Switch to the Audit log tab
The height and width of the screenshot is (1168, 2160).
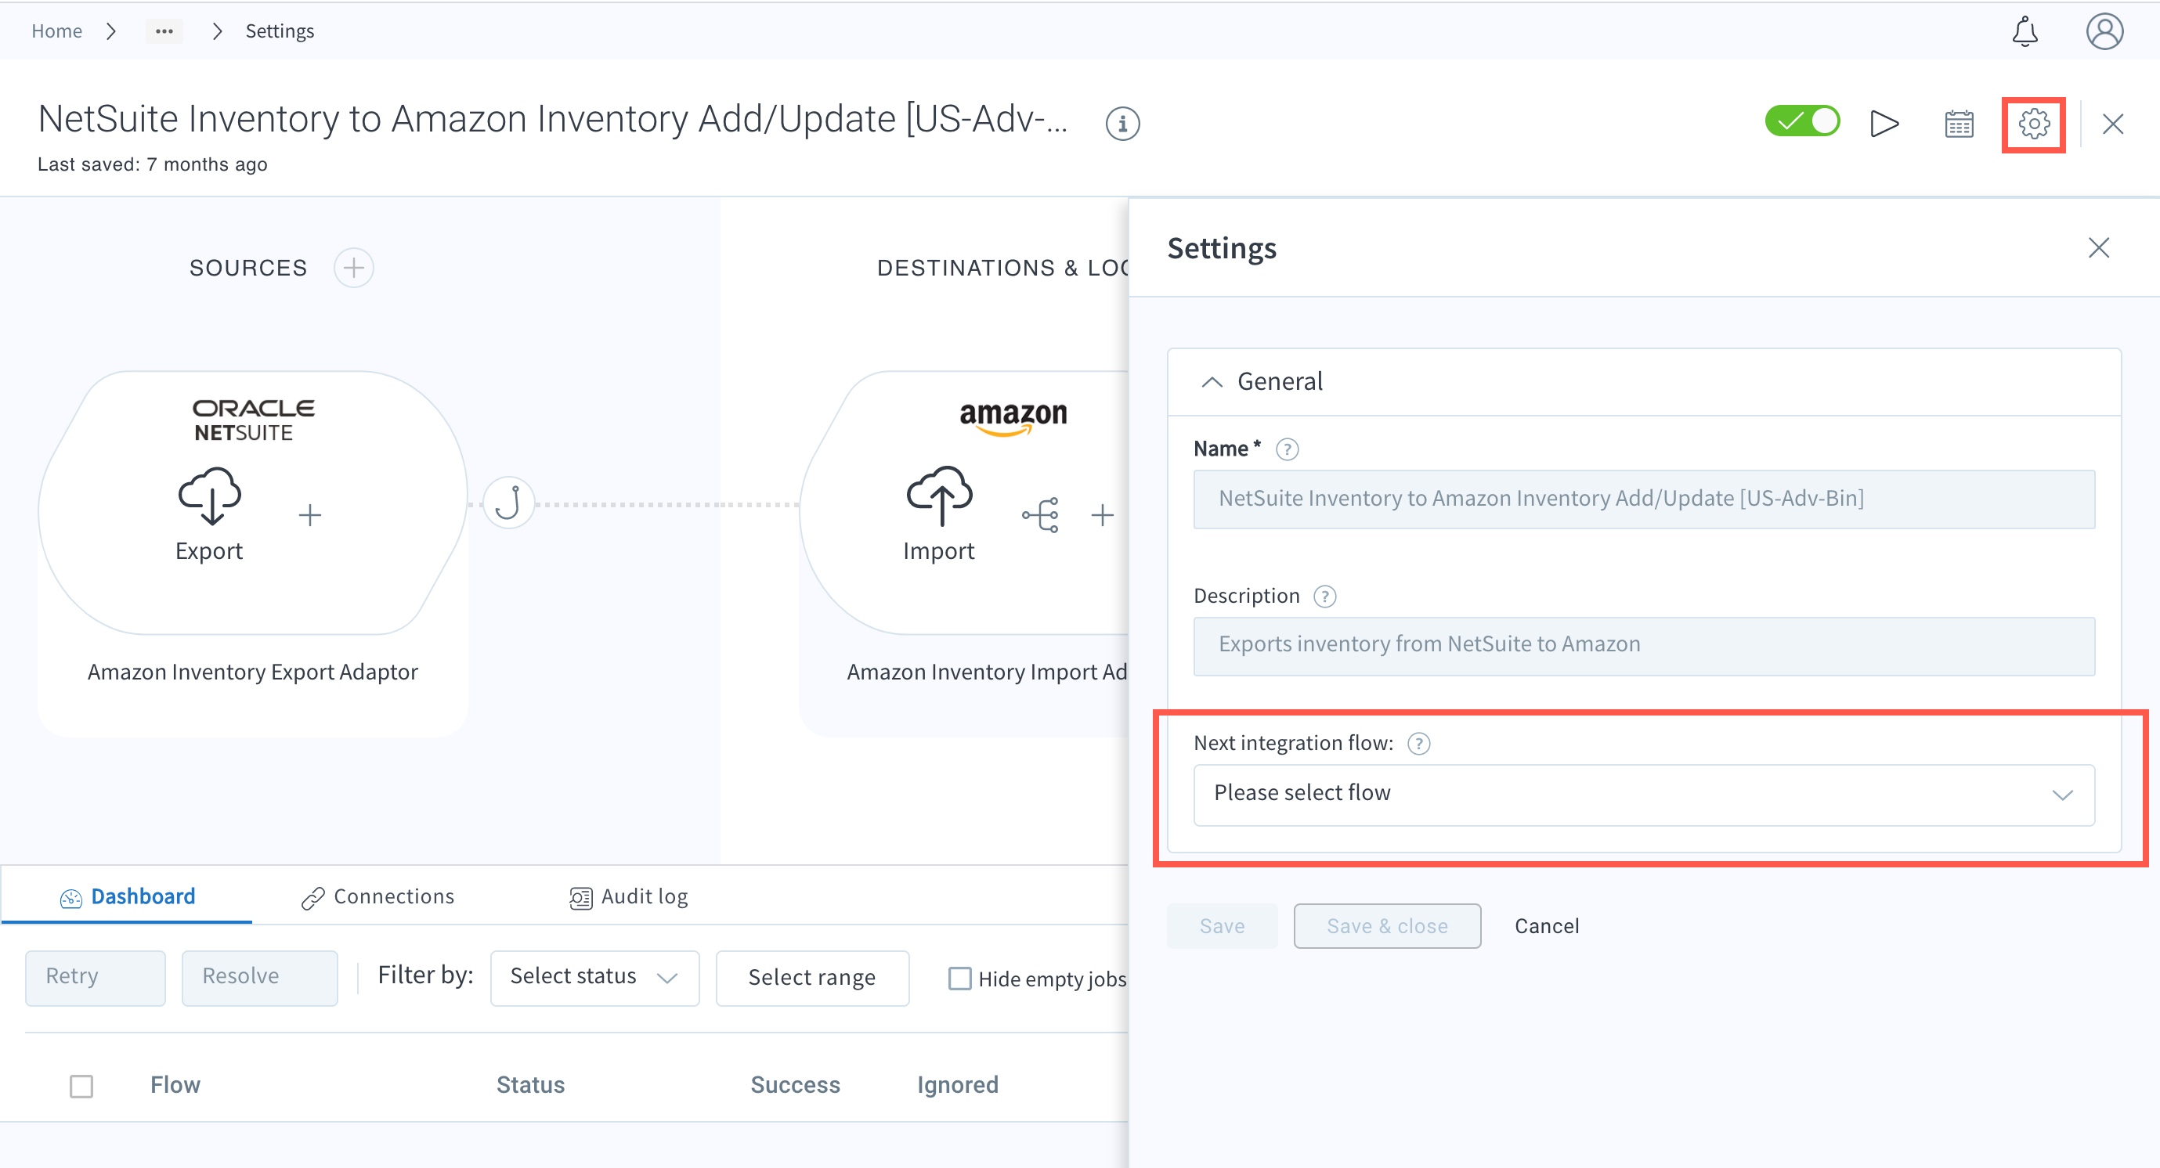point(628,896)
